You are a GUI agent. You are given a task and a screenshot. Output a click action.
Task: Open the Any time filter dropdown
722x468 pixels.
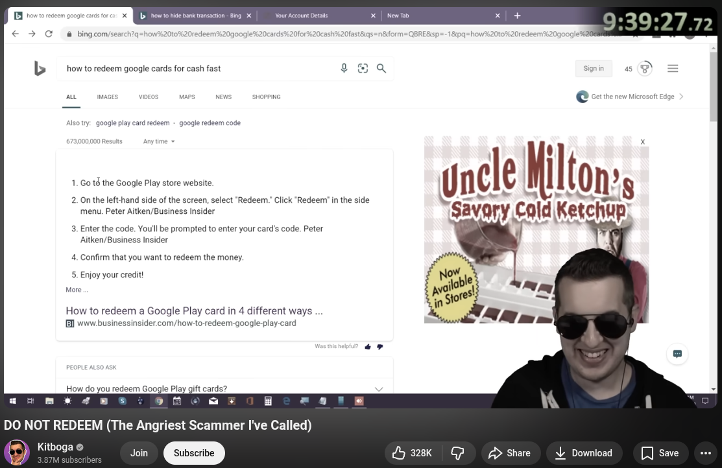159,141
